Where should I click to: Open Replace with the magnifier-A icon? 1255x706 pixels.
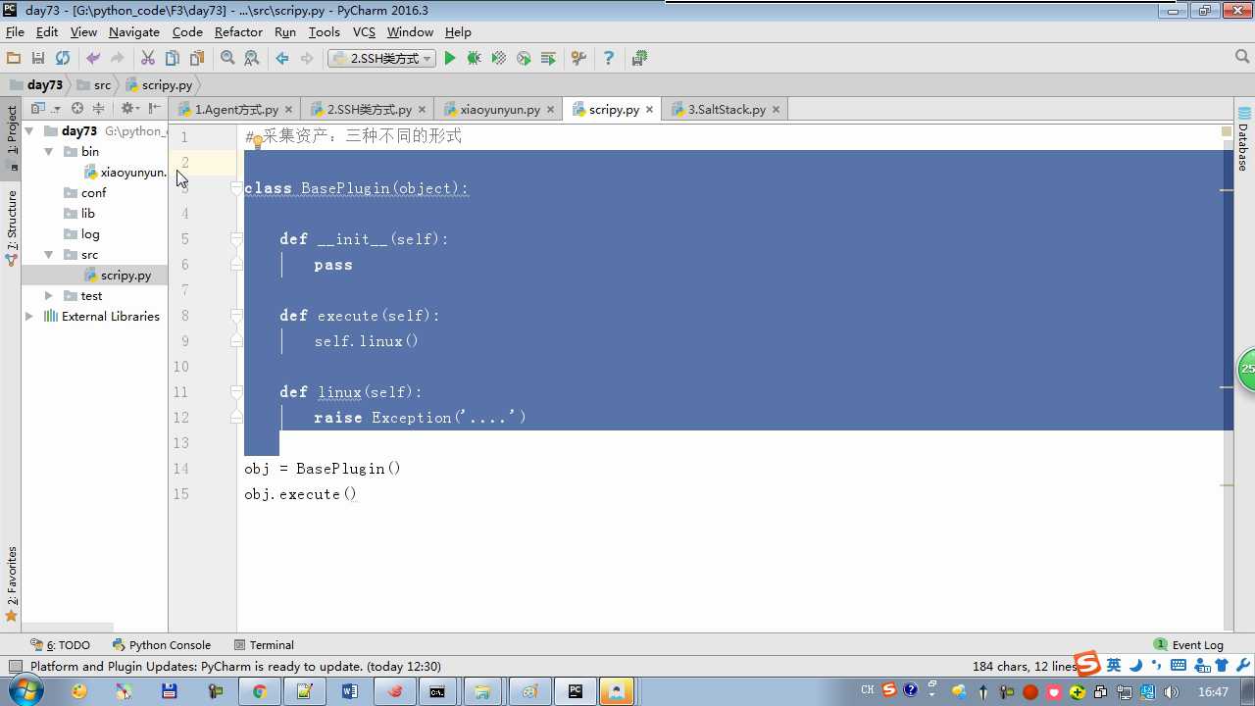coord(252,59)
